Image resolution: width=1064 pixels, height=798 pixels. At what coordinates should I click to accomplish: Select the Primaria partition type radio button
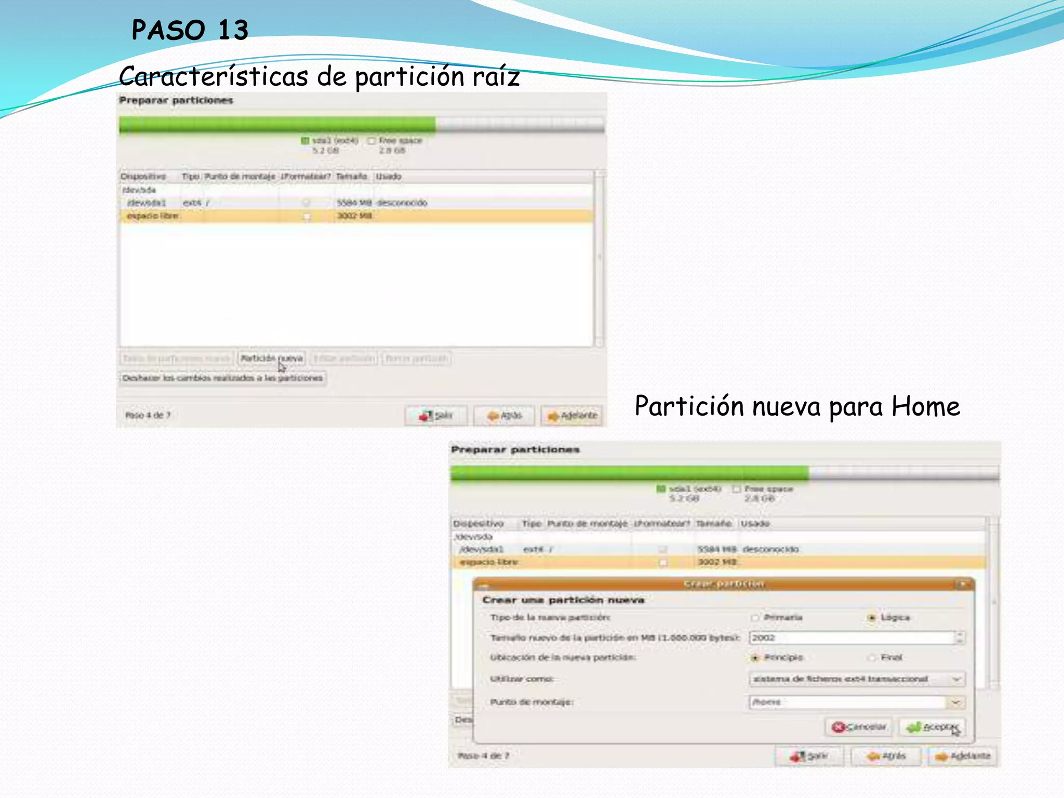tap(755, 618)
